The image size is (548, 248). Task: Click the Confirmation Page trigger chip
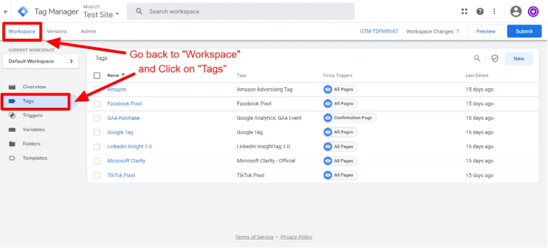click(x=350, y=118)
